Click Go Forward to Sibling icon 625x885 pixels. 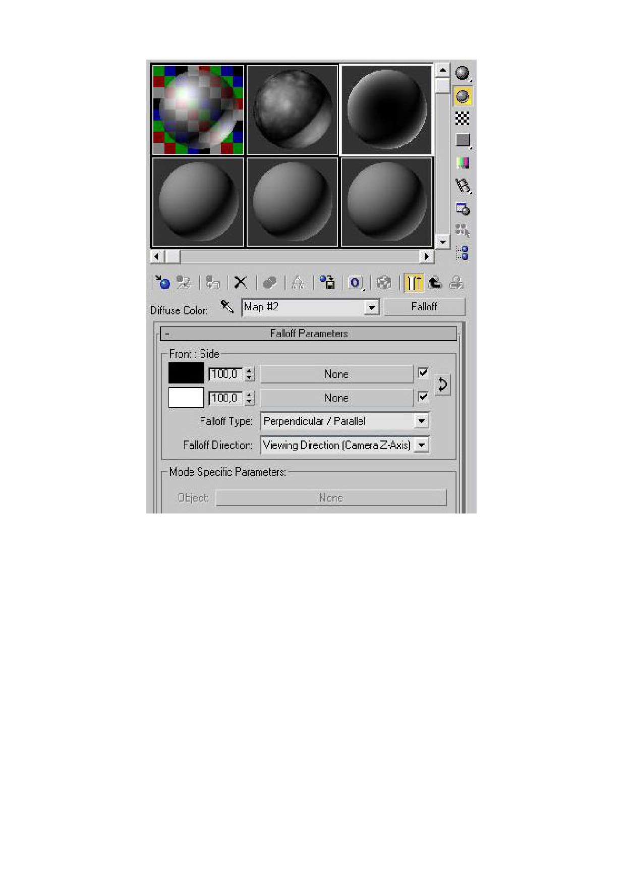point(457,283)
